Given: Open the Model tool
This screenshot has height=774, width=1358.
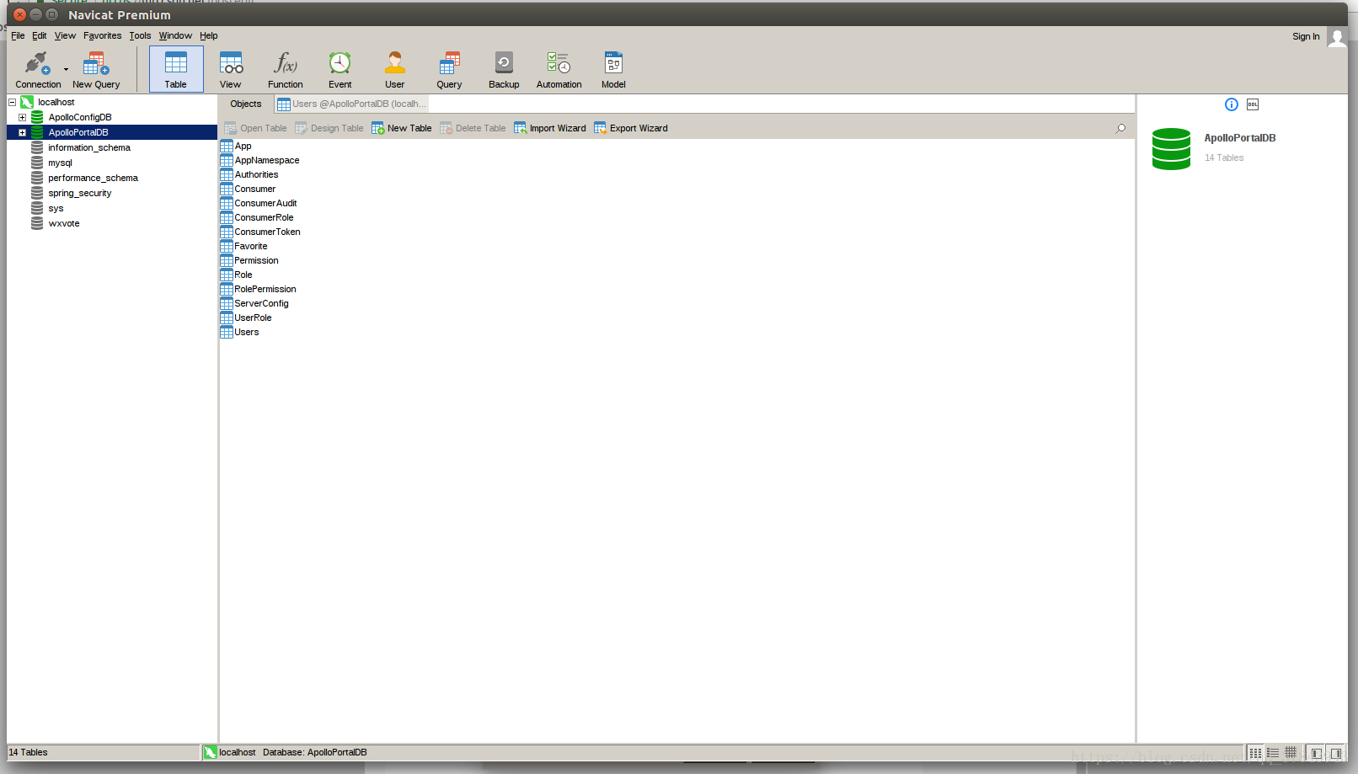Looking at the screenshot, I should coord(613,69).
